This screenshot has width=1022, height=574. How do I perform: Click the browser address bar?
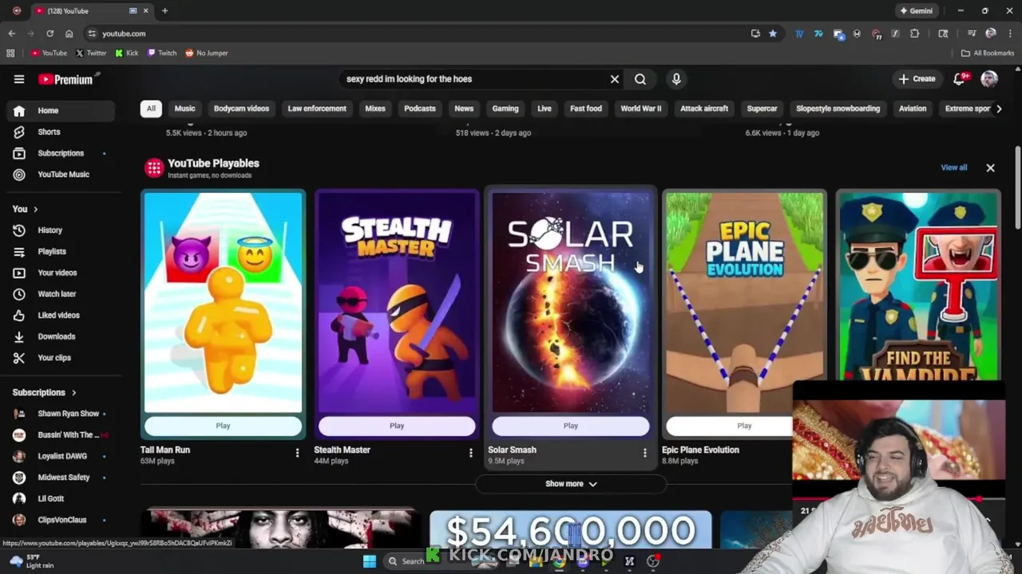click(415, 33)
